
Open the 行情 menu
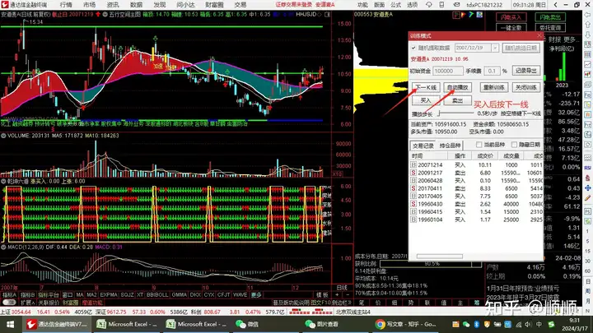[66, 5]
